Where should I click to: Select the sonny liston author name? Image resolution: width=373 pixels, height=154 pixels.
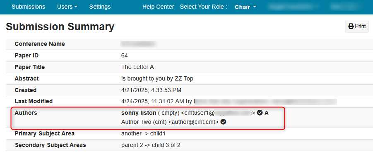point(139,113)
